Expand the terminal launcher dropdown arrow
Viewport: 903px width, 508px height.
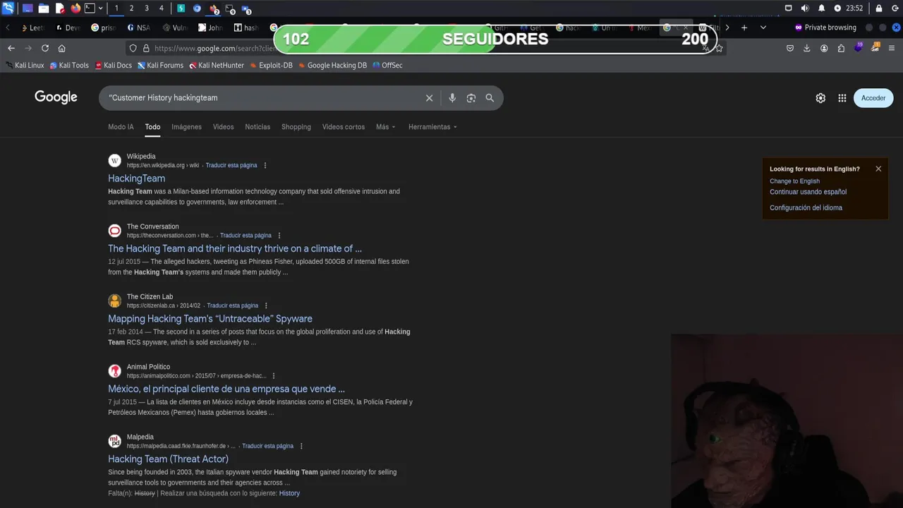pyautogui.click(x=101, y=8)
